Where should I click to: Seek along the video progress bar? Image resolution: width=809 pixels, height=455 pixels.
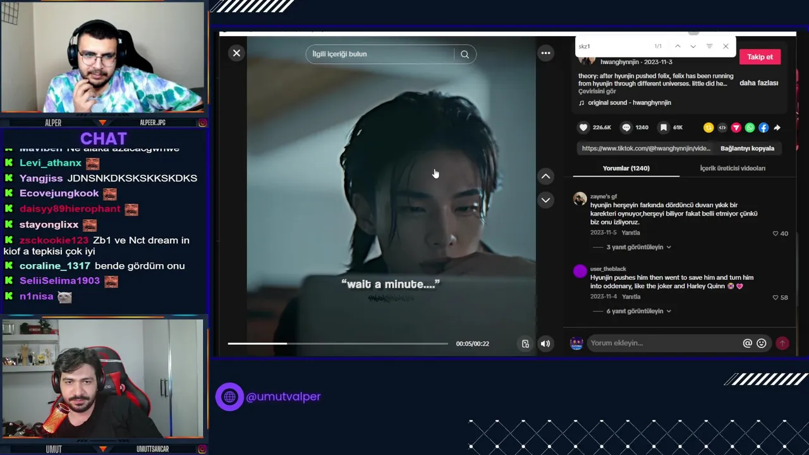[x=338, y=344]
